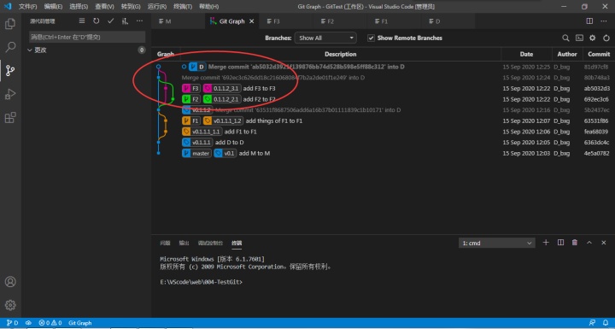Image resolution: width=615 pixels, height=329 pixels.
Task: Open the Accounts menu icon
Action: tap(10, 282)
